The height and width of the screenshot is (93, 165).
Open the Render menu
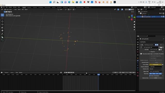(10, 7)
